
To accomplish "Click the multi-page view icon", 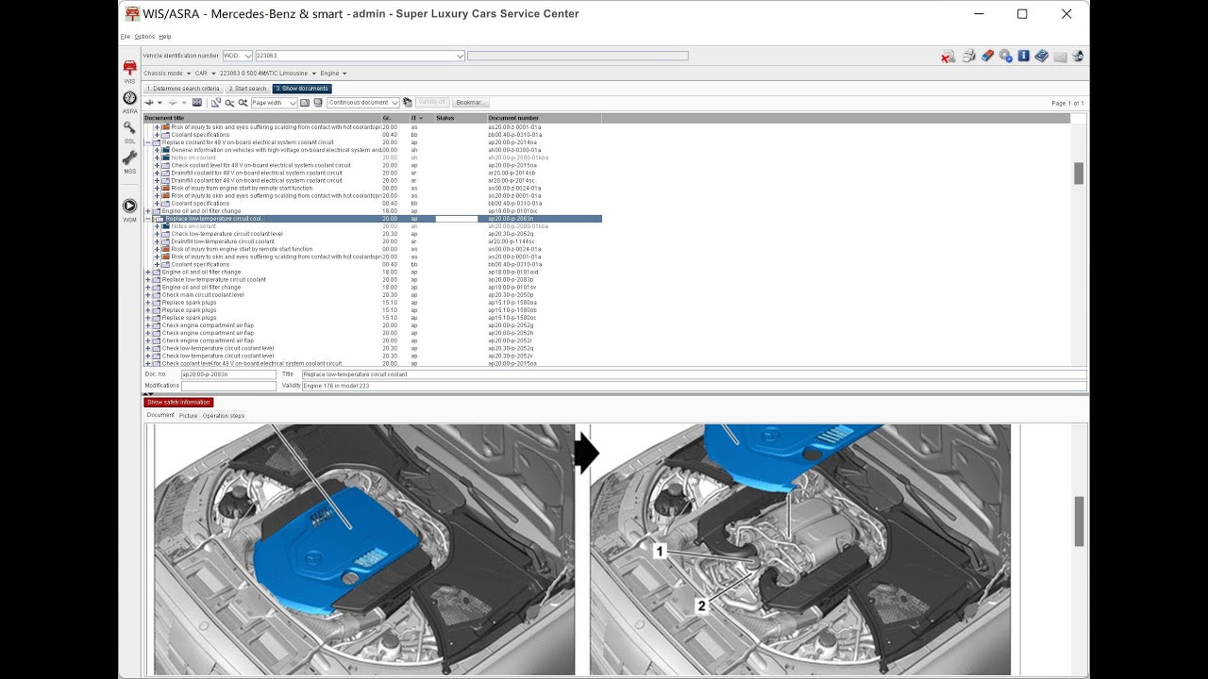I will point(318,103).
